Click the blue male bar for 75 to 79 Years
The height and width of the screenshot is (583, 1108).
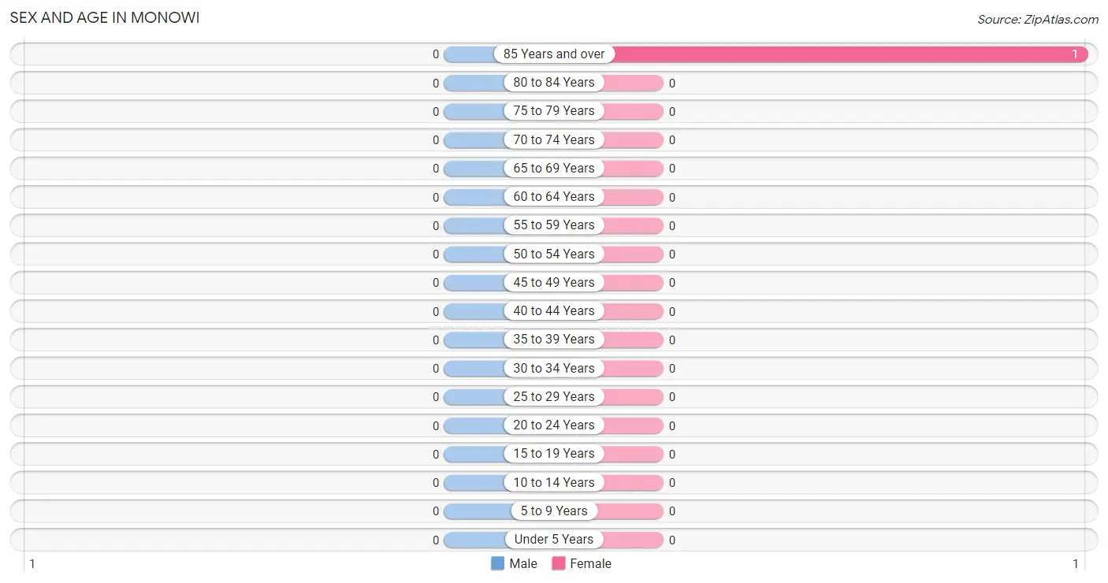[x=475, y=111]
